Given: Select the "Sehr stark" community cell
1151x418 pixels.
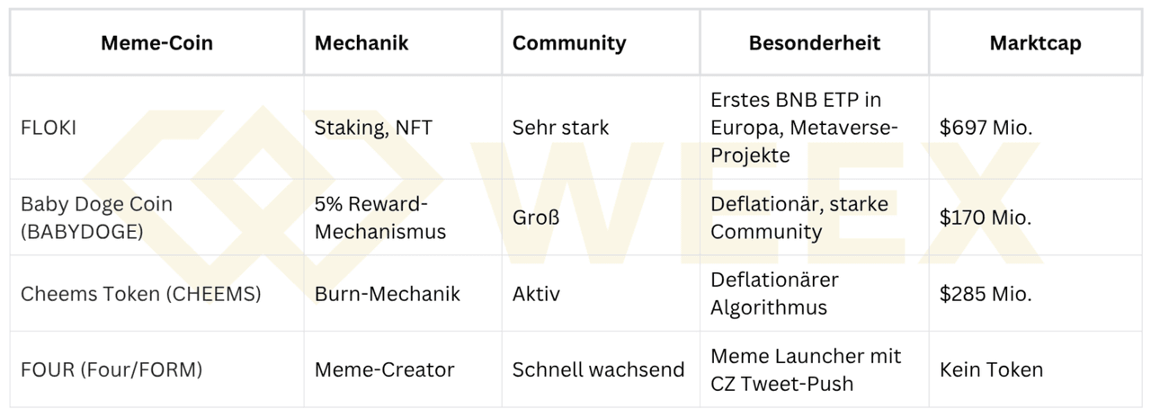Looking at the screenshot, I should pyautogui.click(x=560, y=128).
